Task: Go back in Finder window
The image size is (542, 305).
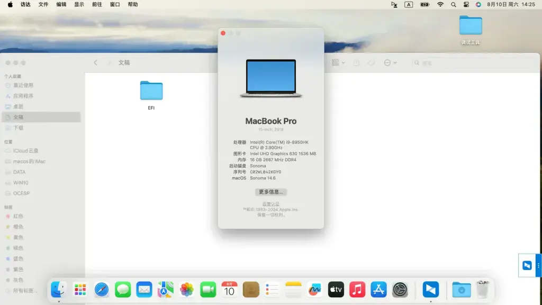Action: 96,62
